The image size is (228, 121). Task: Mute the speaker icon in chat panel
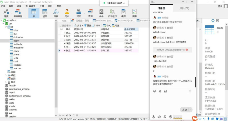coord(159,117)
